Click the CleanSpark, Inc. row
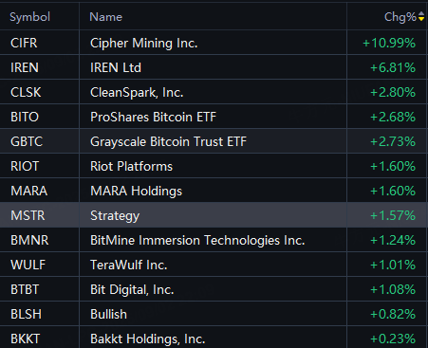 [214, 92]
